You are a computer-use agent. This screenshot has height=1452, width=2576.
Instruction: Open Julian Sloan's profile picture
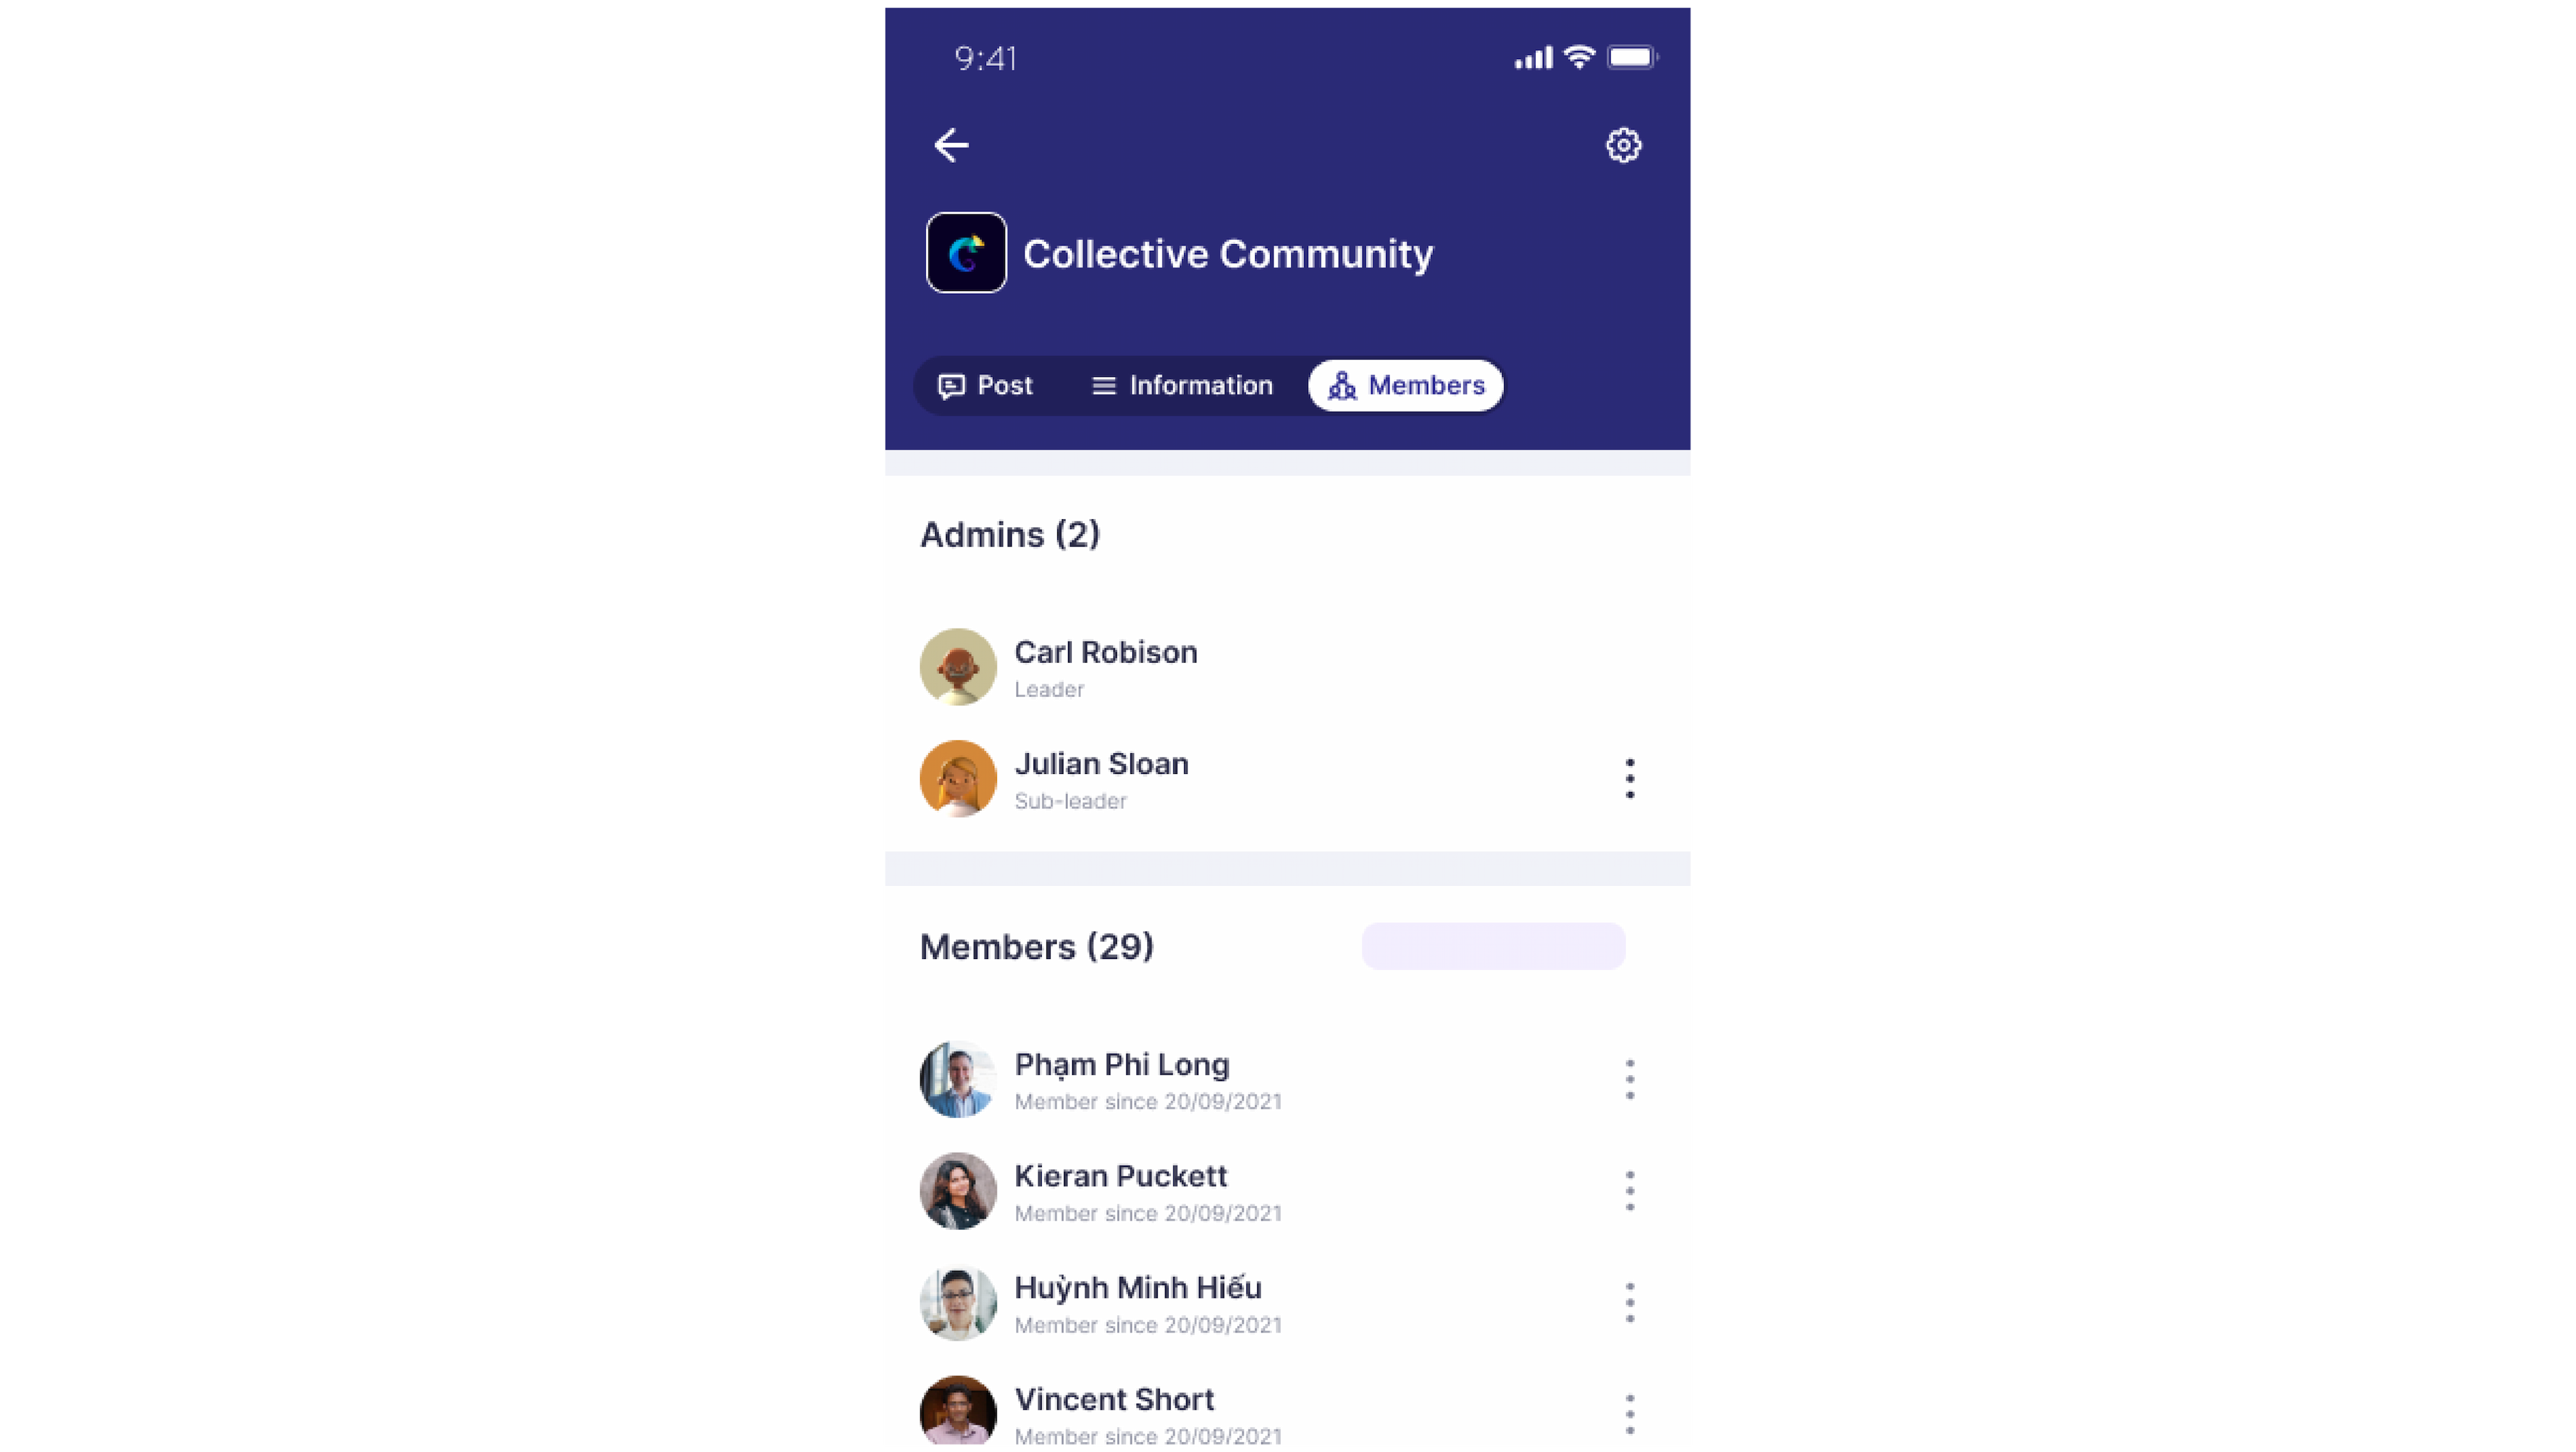pyautogui.click(x=959, y=778)
